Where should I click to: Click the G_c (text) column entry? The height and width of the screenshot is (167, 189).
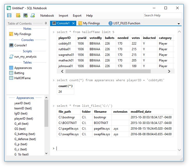[21, 149]
